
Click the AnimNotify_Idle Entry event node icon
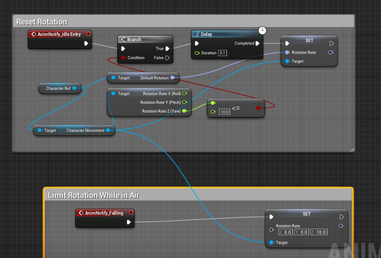pyautogui.click(x=33, y=34)
